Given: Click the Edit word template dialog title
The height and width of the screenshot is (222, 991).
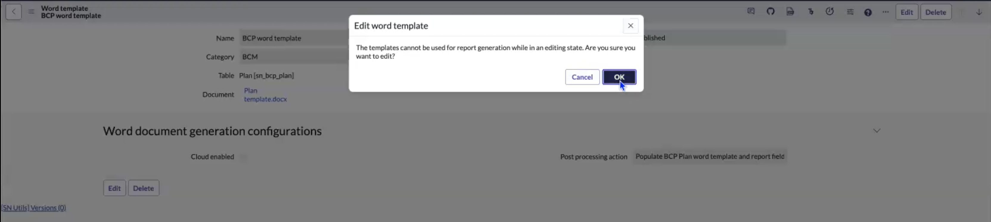Looking at the screenshot, I should click(391, 26).
